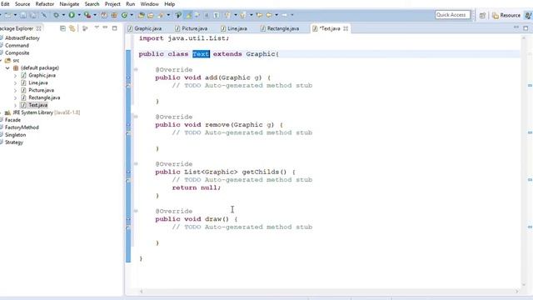Open the External Tools dropdown arrow

point(95,15)
